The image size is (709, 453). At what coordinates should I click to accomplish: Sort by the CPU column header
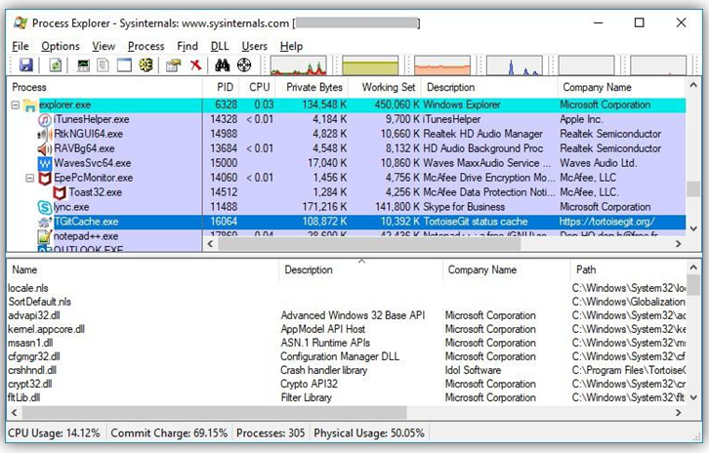pyautogui.click(x=259, y=87)
